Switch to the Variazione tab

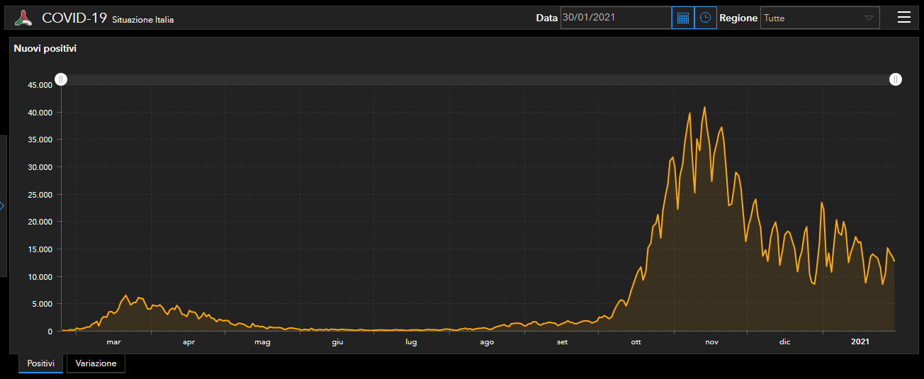(x=96, y=363)
